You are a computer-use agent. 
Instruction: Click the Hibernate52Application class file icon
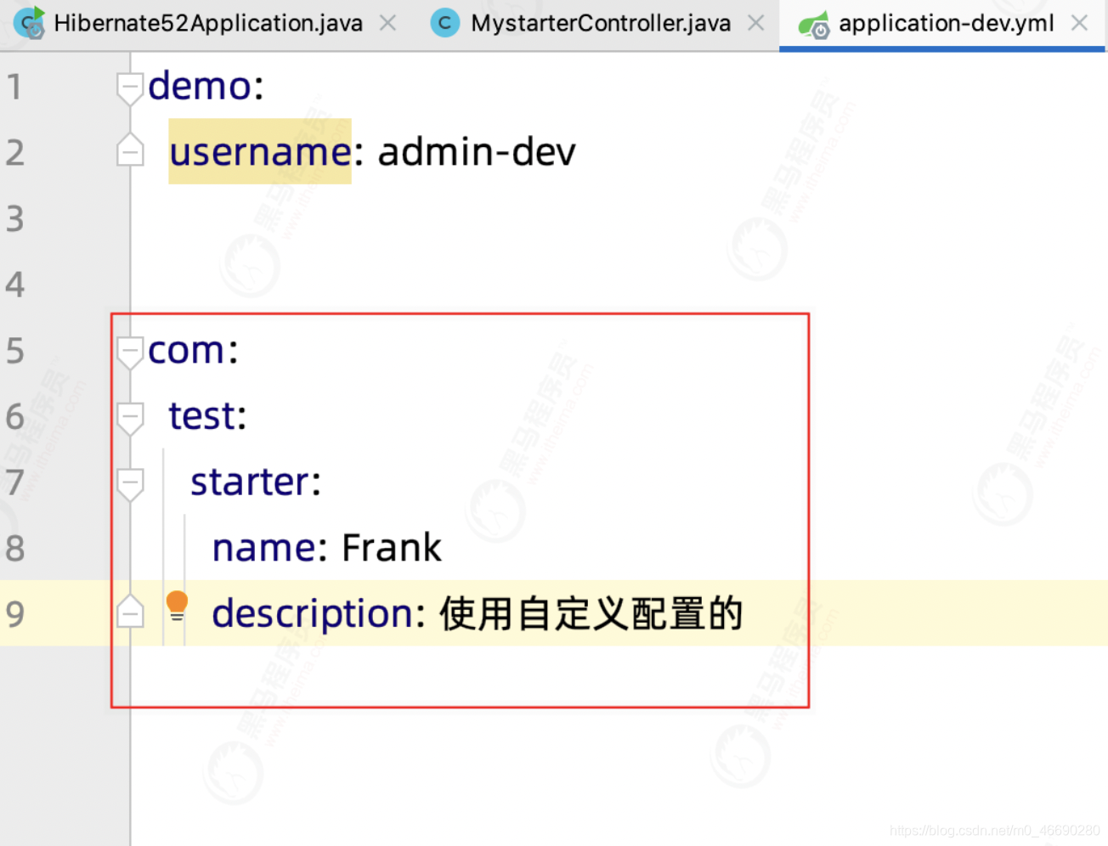[x=30, y=23]
